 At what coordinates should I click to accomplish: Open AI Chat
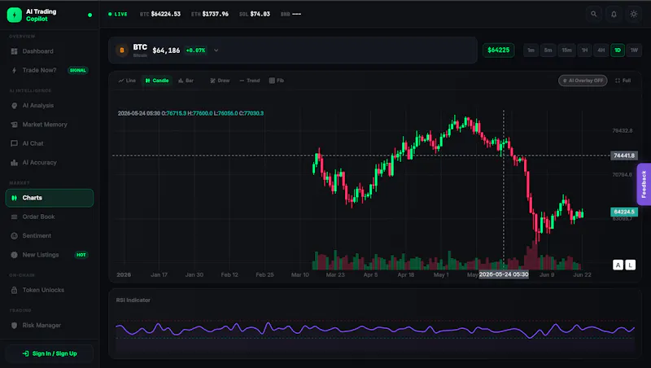coord(50,143)
